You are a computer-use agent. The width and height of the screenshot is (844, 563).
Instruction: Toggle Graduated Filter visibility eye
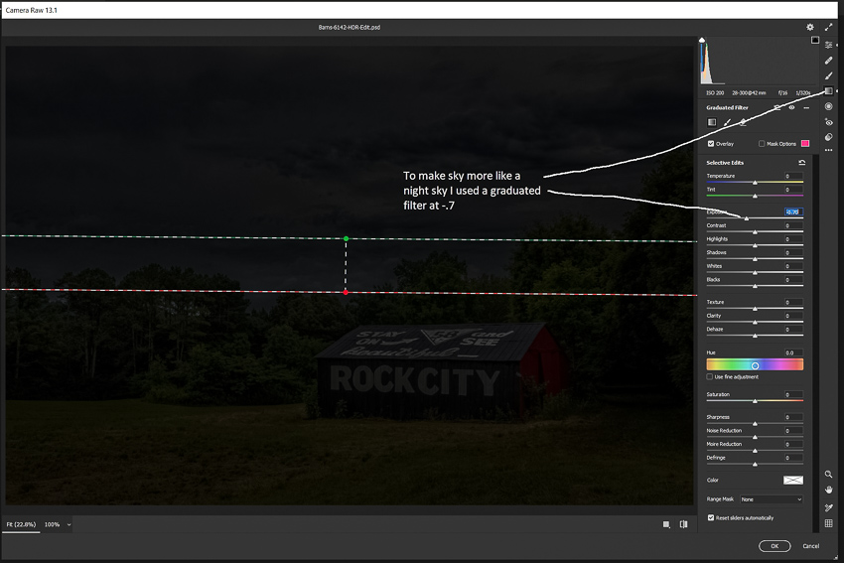pyautogui.click(x=791, y=107)
